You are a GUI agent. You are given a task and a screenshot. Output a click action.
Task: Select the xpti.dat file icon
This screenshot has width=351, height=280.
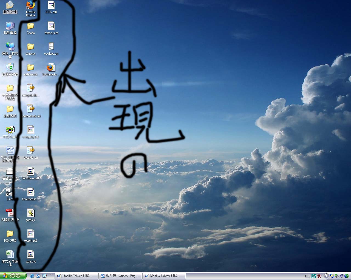point(31,257)
